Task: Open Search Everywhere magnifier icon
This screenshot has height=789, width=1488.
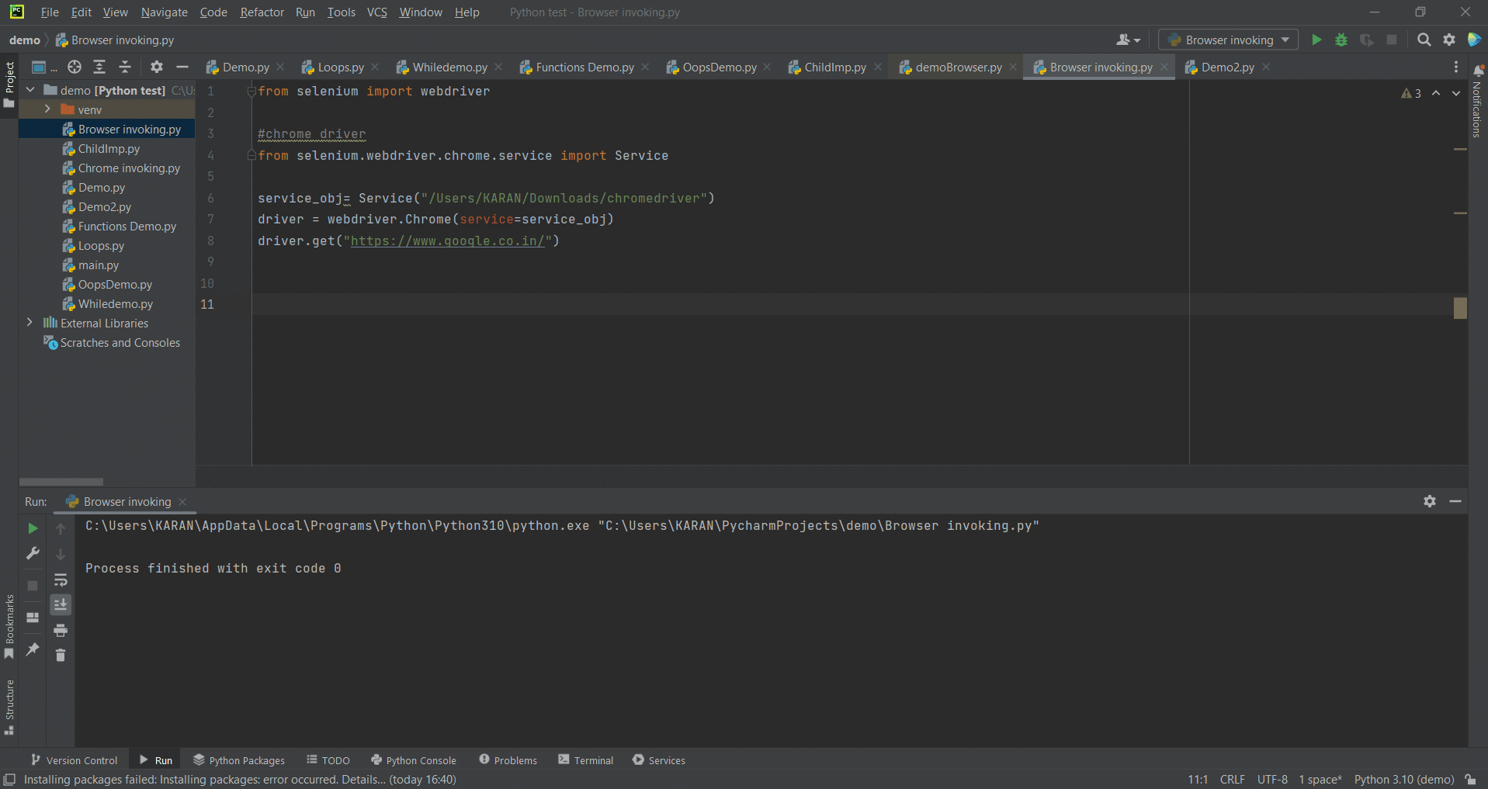Action: pos(1424,40)
